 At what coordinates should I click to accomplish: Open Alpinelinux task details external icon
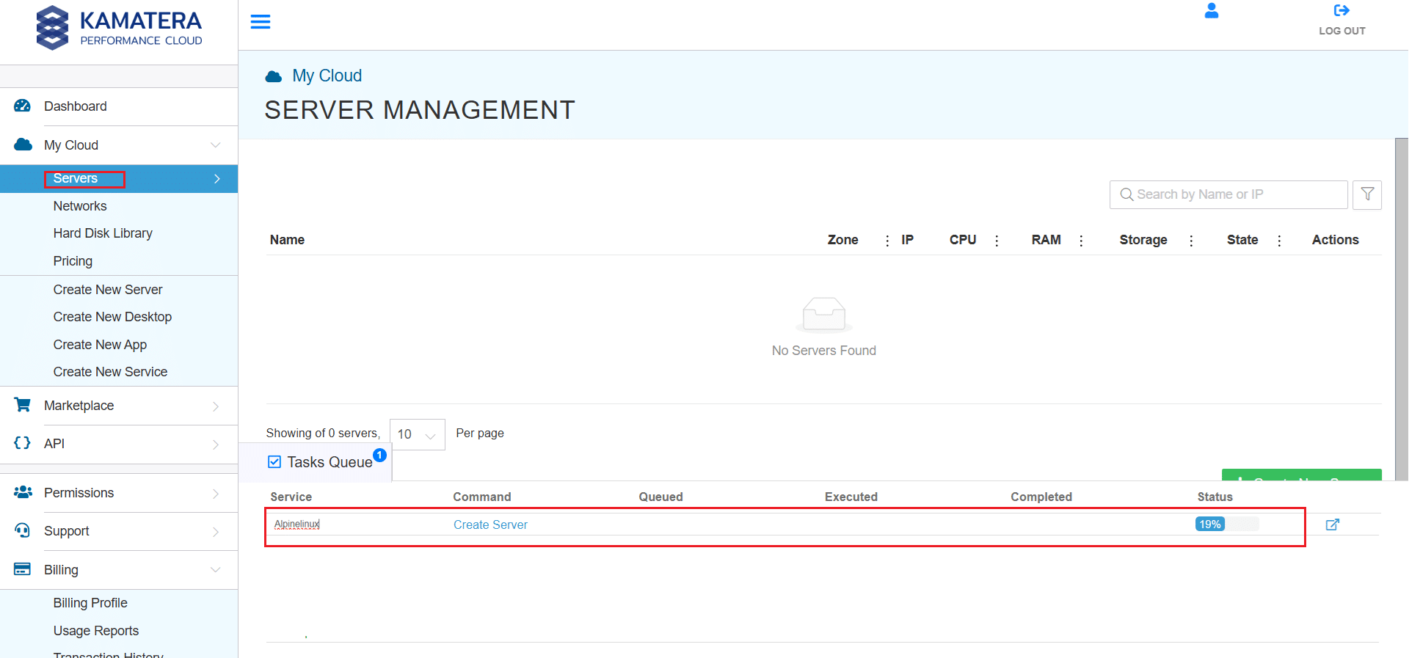1333,524
